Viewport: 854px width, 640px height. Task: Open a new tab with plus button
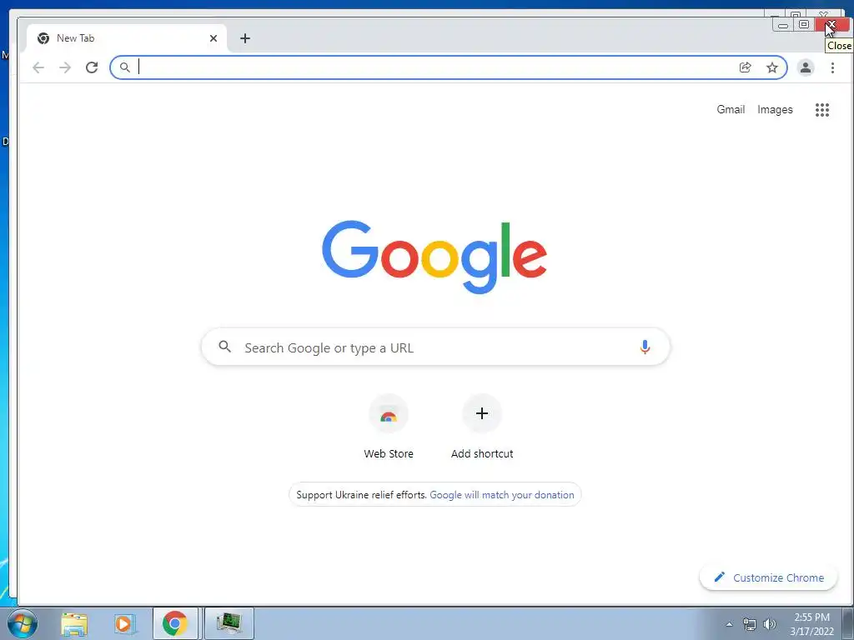(x=245, y=38)
